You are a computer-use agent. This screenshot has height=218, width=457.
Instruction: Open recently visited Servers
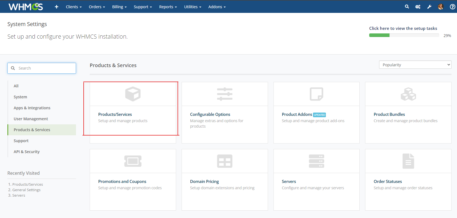[19, 195]
